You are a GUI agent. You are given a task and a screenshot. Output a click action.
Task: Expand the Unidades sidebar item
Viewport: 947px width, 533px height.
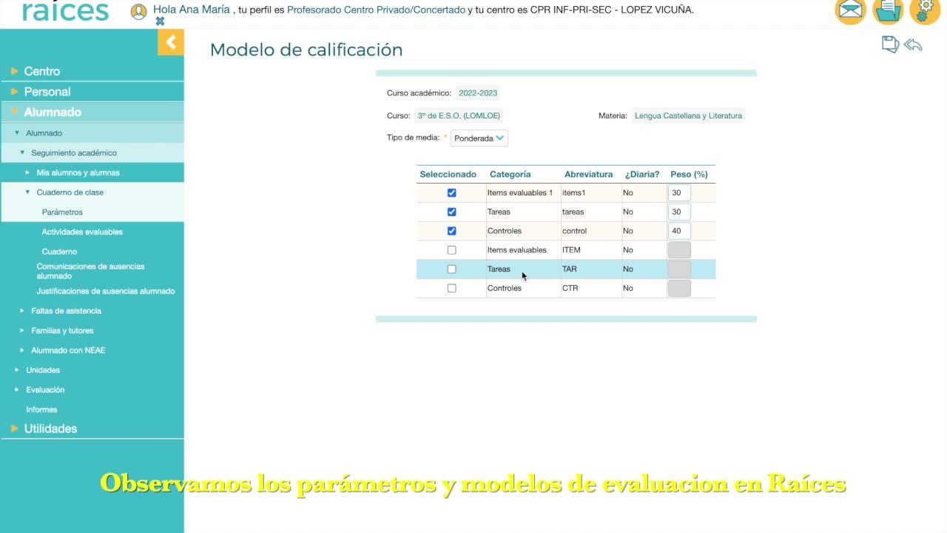43,370
